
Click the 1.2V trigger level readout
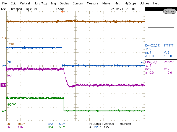point(106,127)
